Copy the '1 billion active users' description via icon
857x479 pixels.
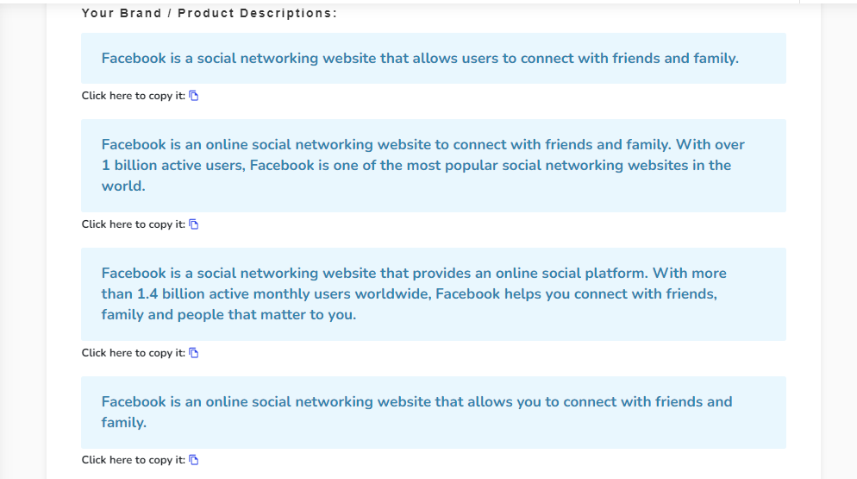coord(194,224)
